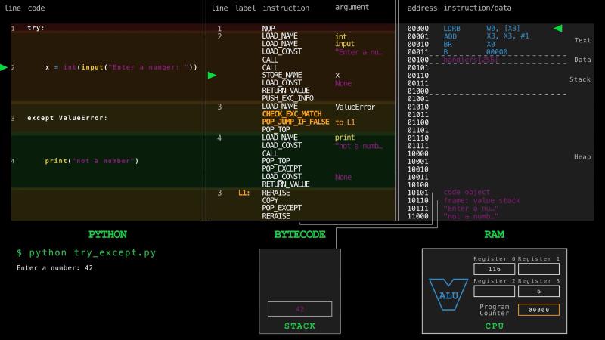The image size is (605, 340).
Task: Click the 'code' column header
Action: (36, 8)
